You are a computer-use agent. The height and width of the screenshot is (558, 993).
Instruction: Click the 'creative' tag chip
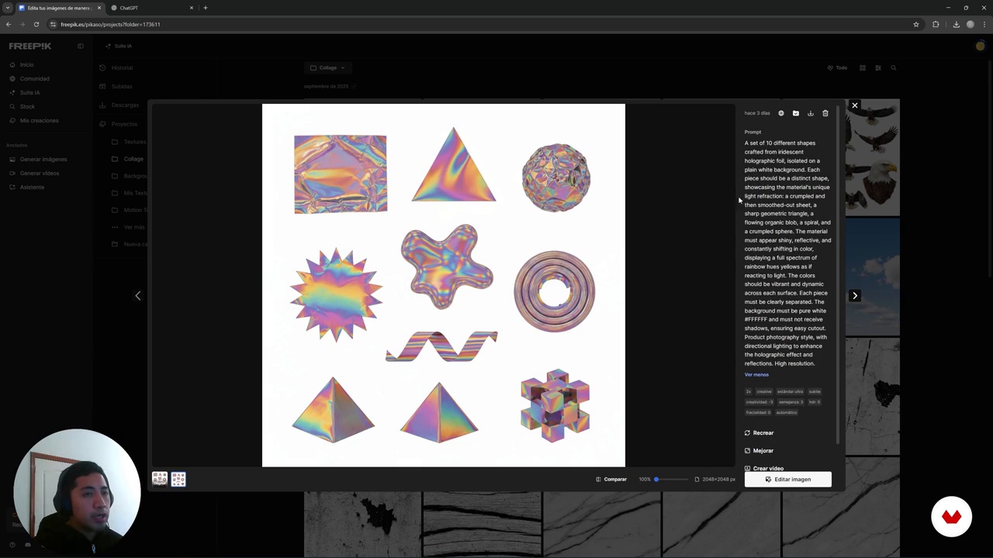click(764, 391)
